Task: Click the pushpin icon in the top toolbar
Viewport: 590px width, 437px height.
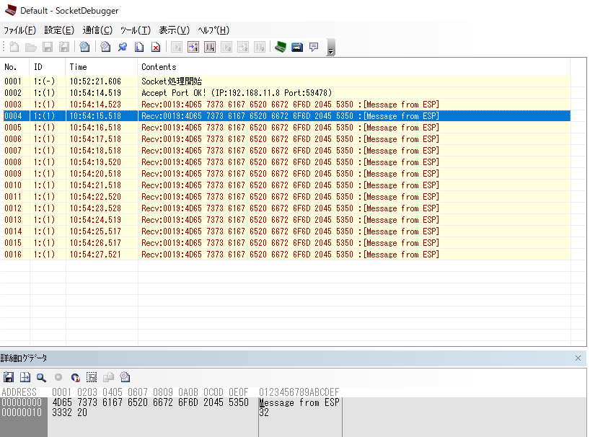Action: (x=122, y=48)
